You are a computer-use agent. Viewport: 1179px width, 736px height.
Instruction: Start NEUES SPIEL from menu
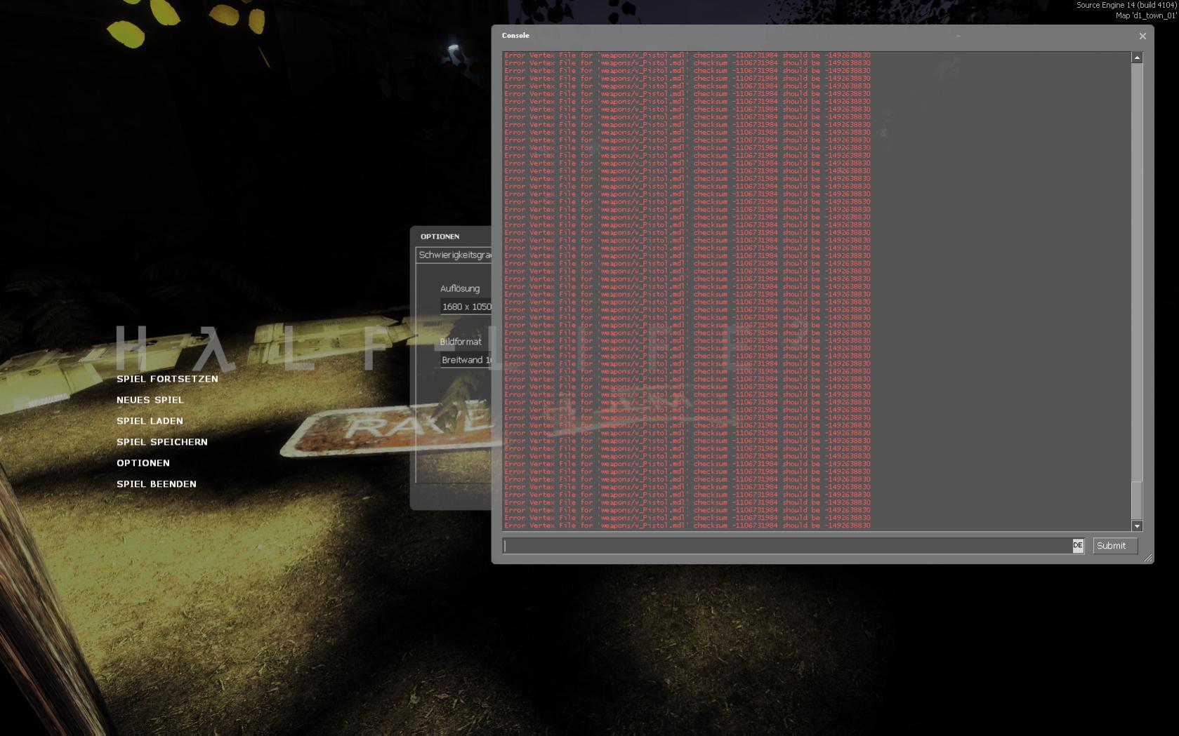[150, 400]
